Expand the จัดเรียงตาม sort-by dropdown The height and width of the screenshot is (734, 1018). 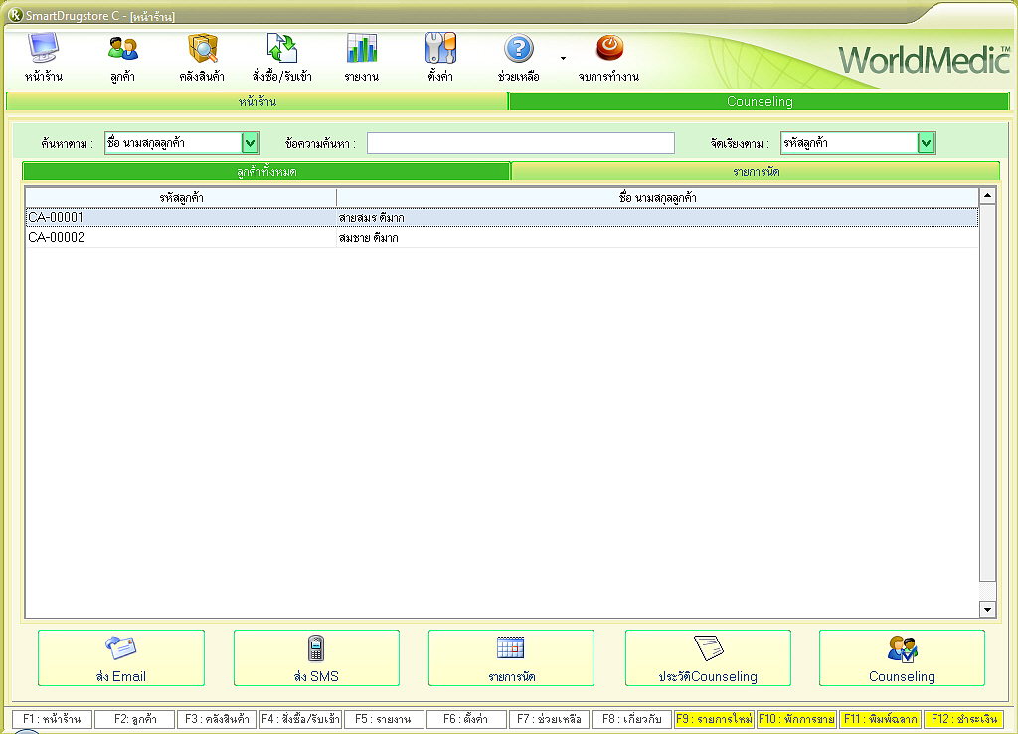pyautogui.click(x=927, y=143)
